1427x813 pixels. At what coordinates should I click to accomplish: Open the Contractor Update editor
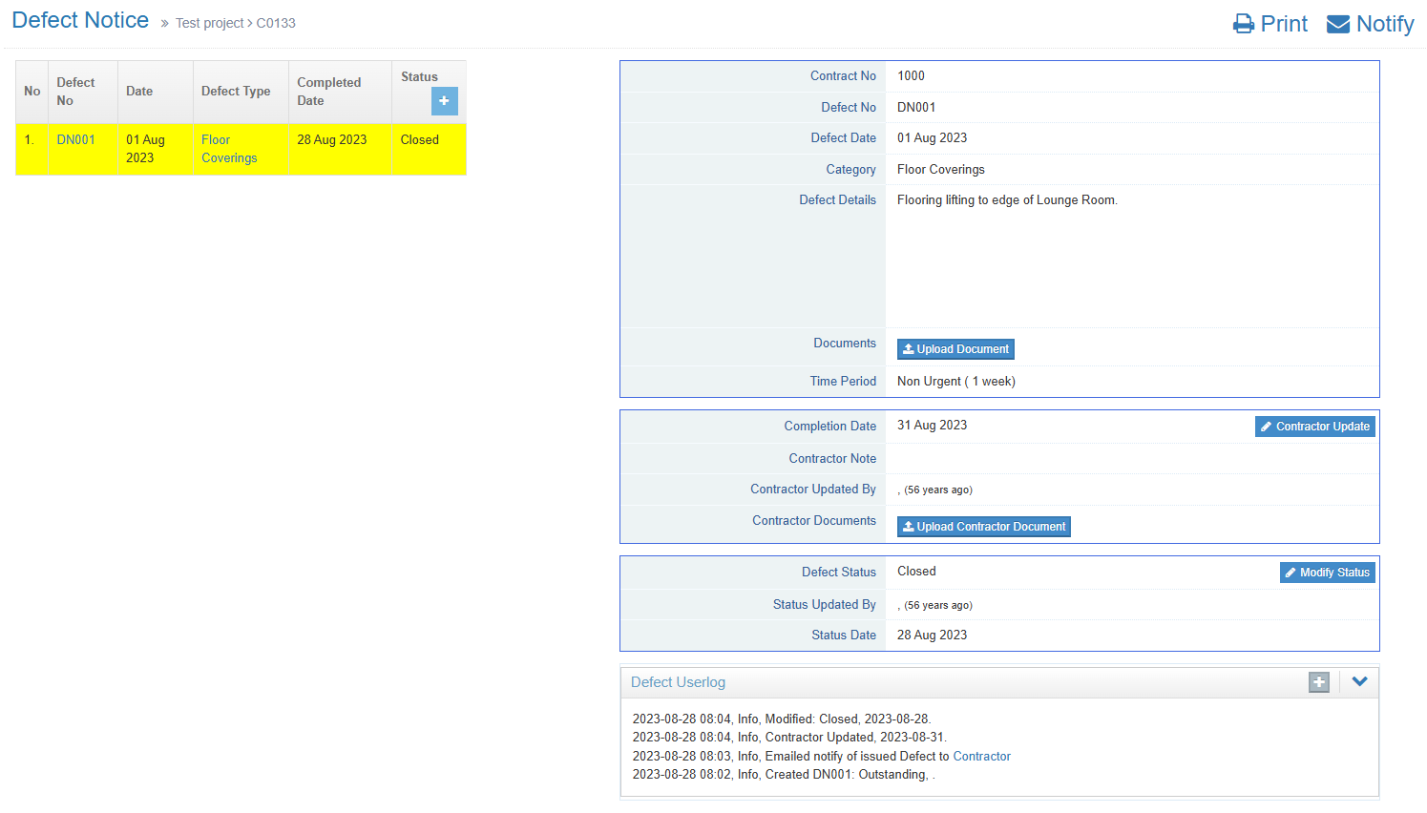1314,427
